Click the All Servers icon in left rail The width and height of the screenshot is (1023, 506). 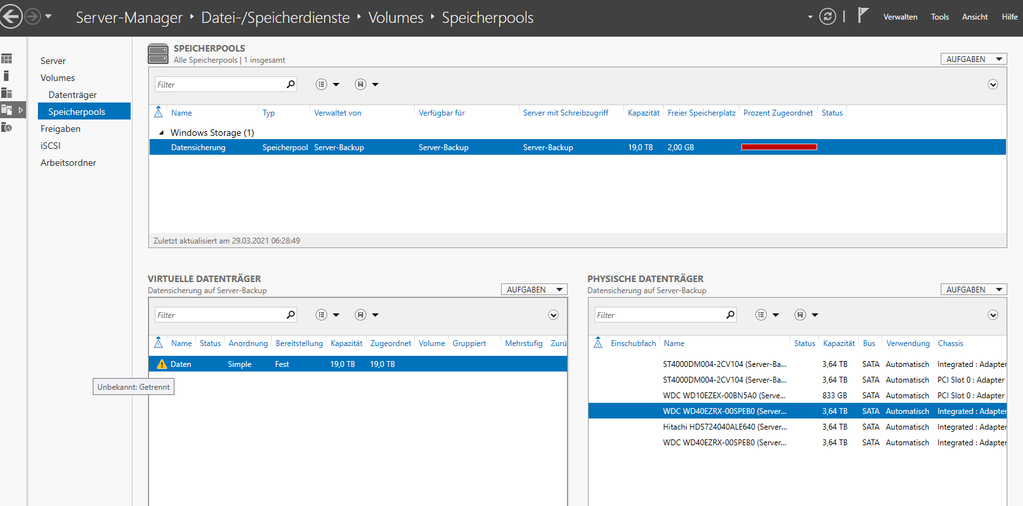click(x=7, y=93)
